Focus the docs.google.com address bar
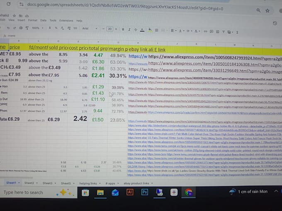The height and width of the screenshot is (211, 282). (x=125, y=7)
